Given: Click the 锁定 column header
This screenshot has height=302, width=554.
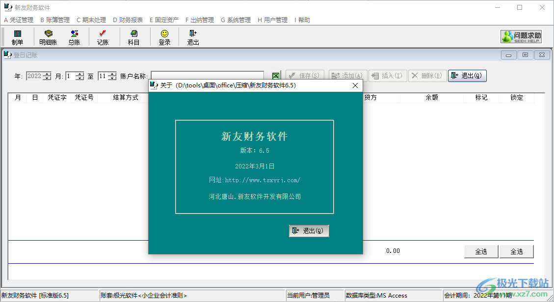Looking at the screenshot, I should (x=517, y=98).
